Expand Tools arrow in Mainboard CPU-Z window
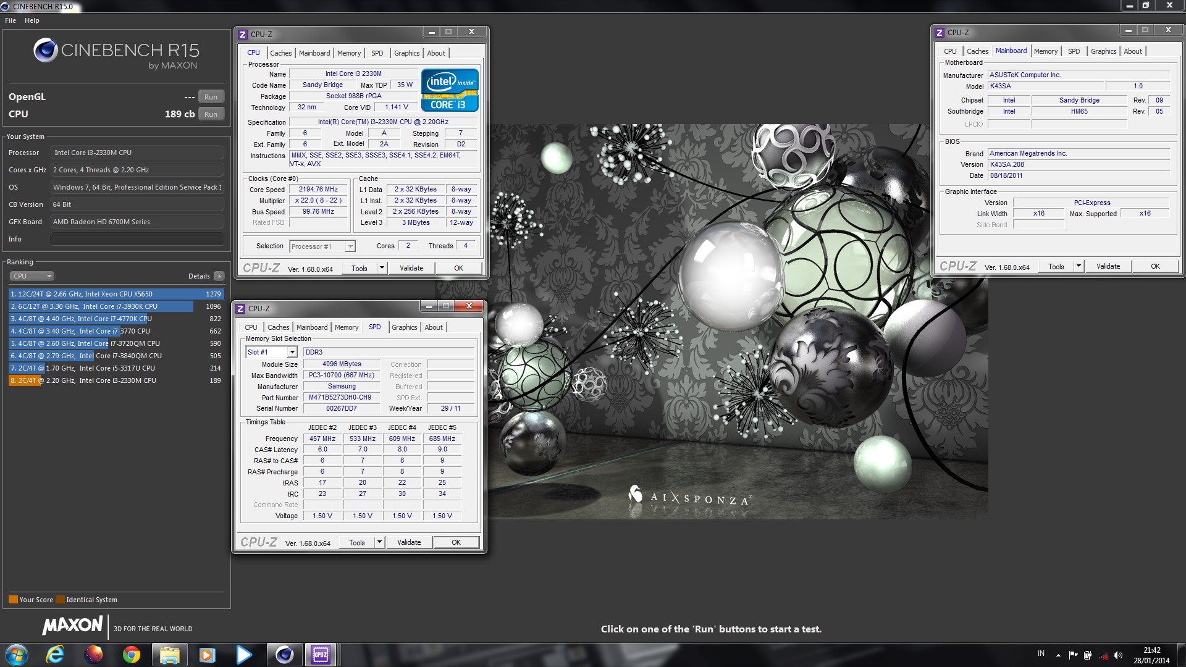 click(1079, 266)
